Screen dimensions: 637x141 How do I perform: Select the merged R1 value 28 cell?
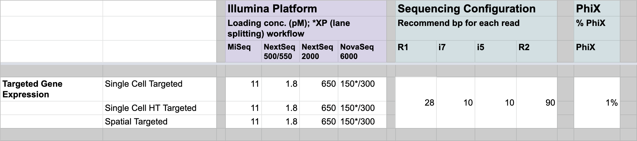click(416, 103)
